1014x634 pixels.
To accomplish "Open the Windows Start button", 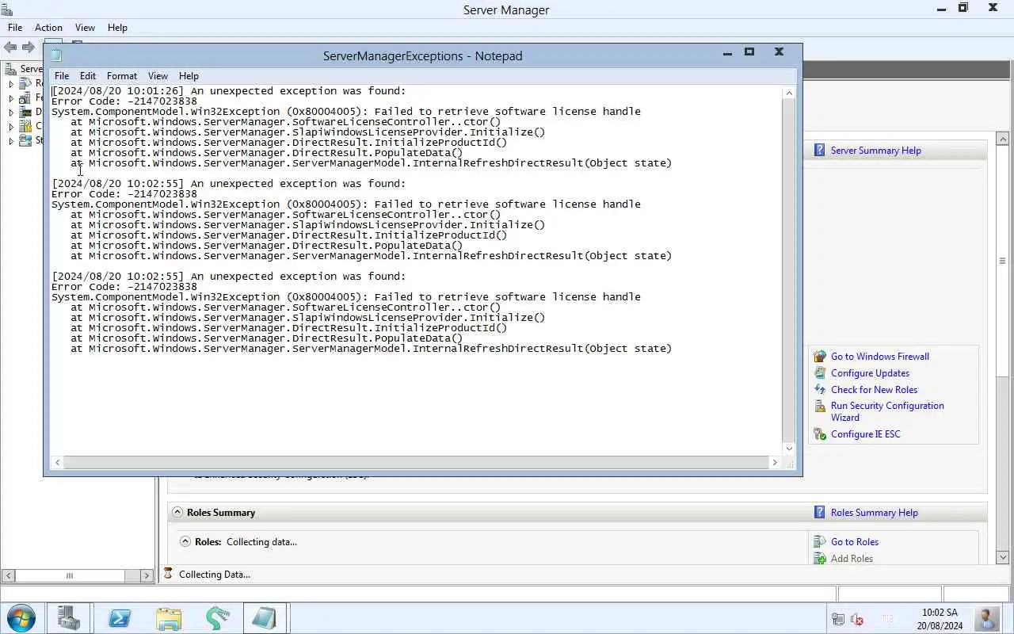I will point(21,617).
